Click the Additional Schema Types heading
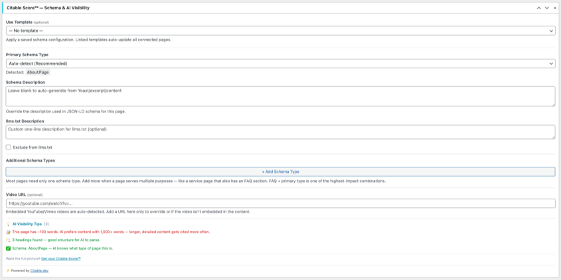Image resolution: width=561 pixels, height=280 pixels. pyautogui.click(x=31, y=160)
